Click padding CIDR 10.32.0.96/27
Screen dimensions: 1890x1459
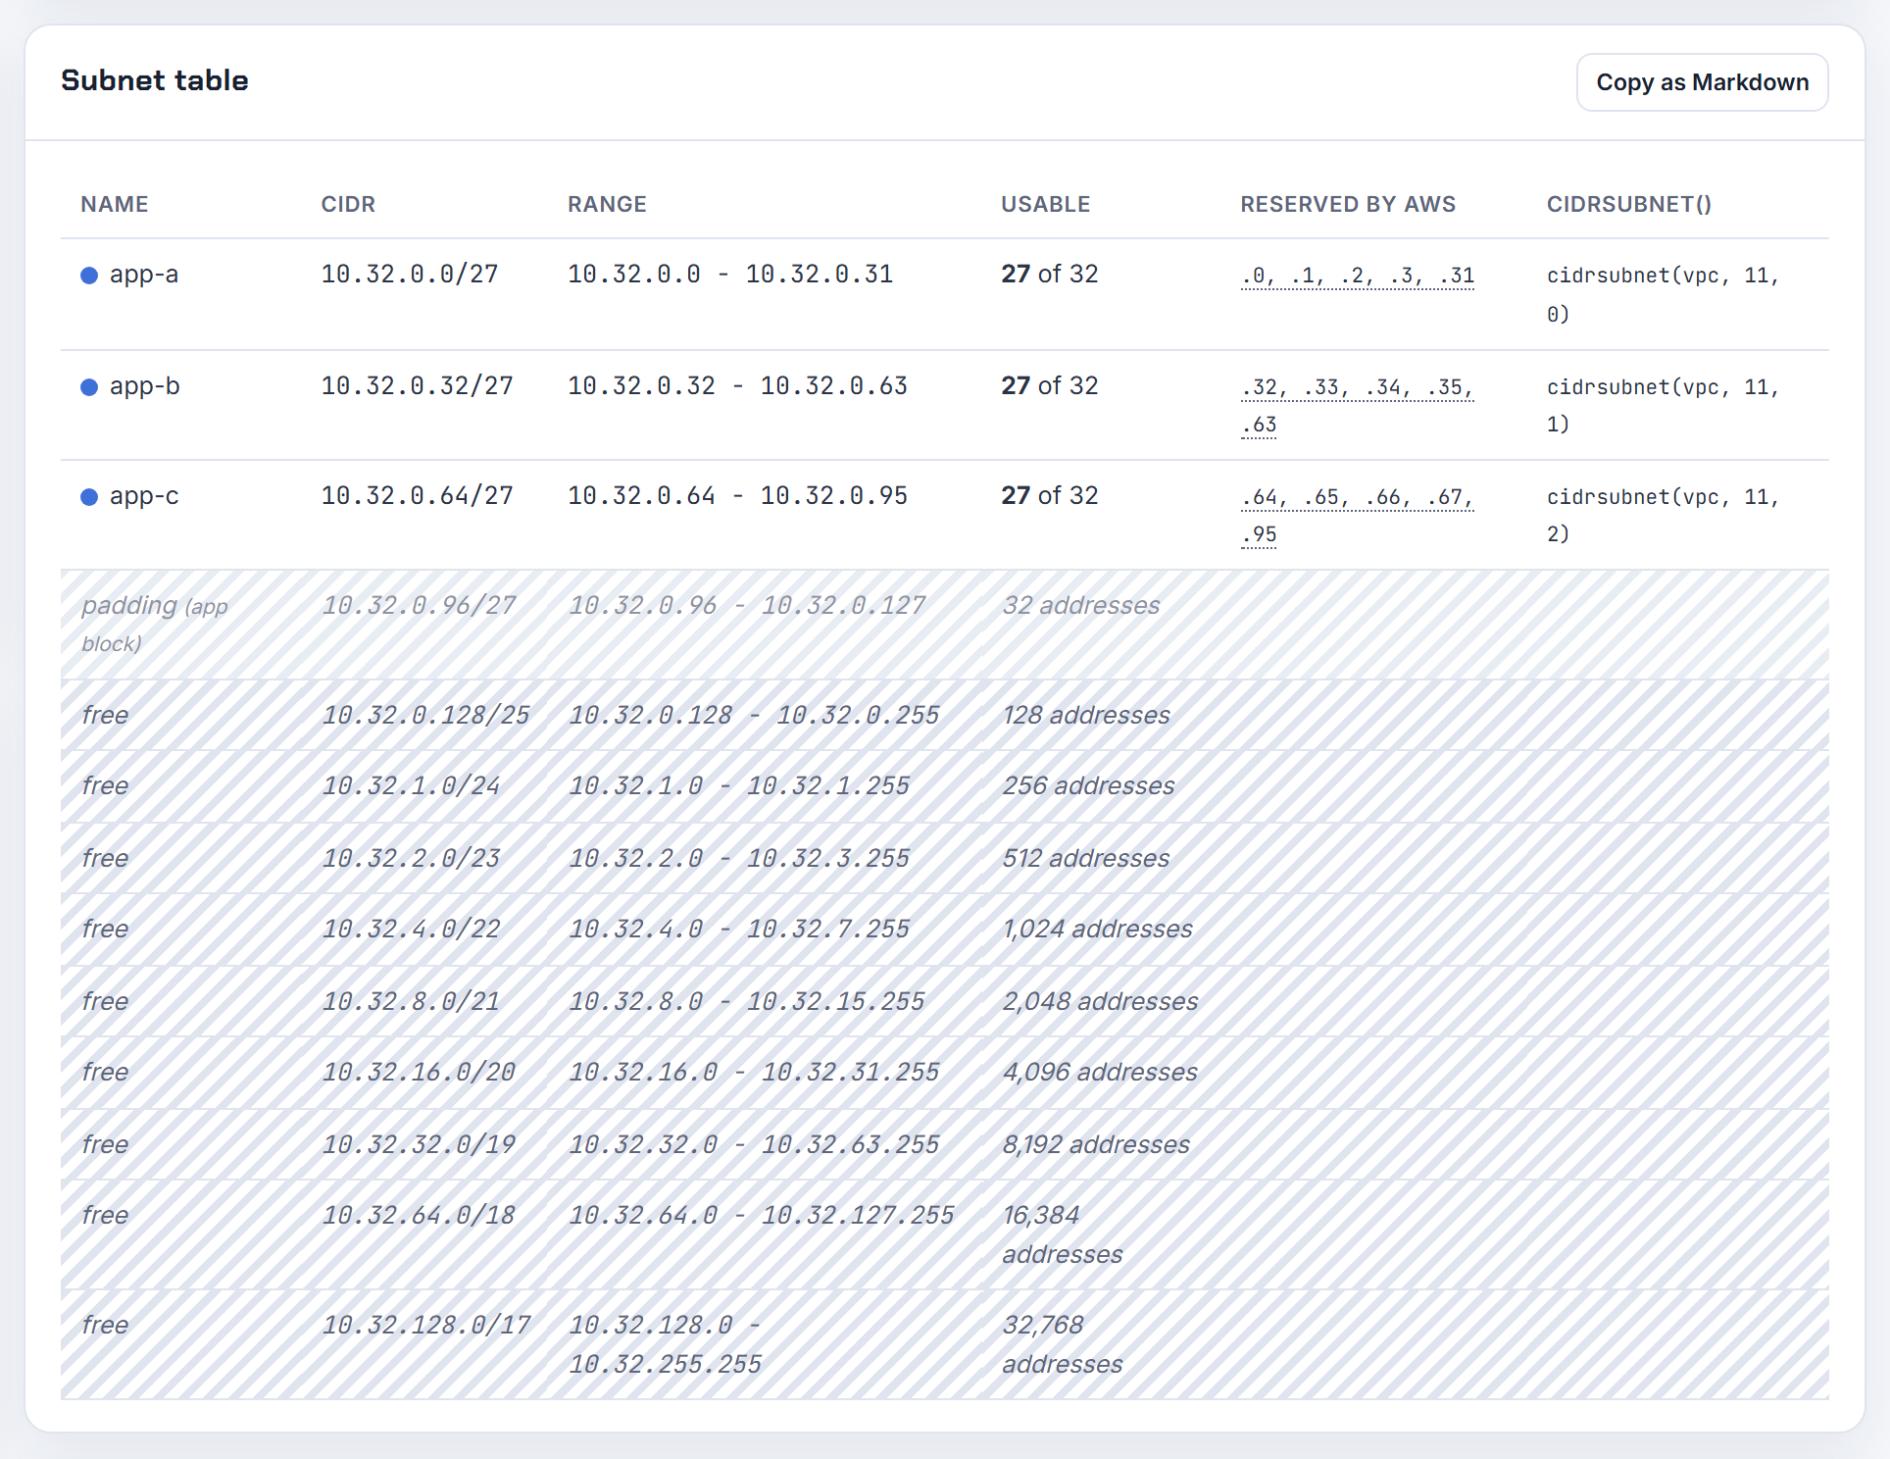[x=420, y=606]
